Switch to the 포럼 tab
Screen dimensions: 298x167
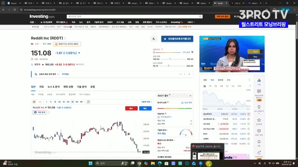pyautogui.click(x=93, y=87)
